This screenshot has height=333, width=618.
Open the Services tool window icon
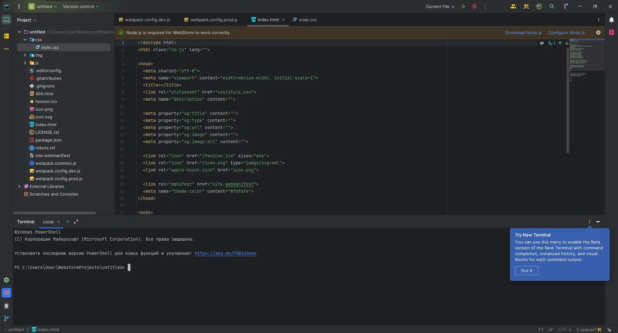(x=6, y=280)
